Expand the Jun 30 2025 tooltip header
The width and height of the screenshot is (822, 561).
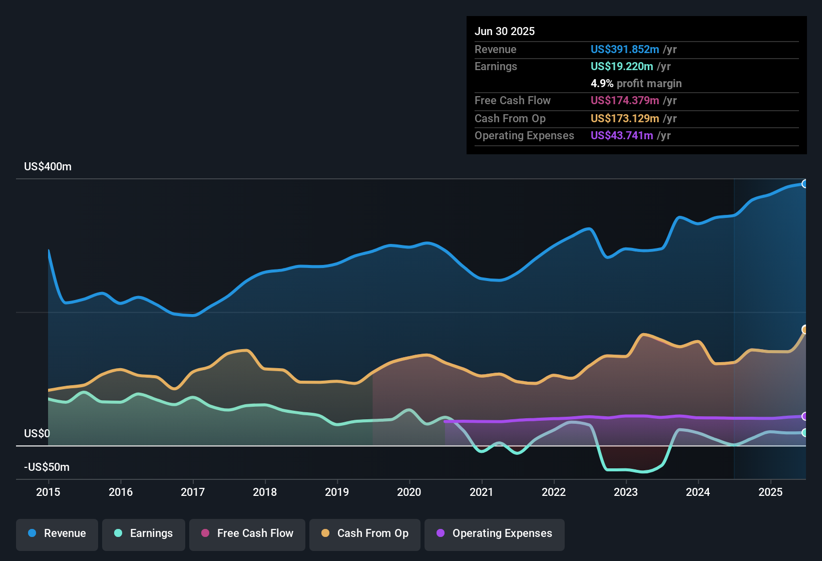pos(505,31)
